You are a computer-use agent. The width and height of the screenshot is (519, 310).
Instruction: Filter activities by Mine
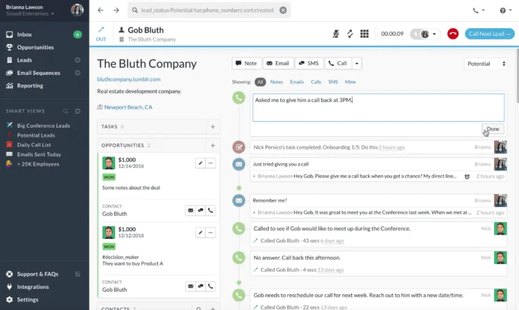click(350, 82)
